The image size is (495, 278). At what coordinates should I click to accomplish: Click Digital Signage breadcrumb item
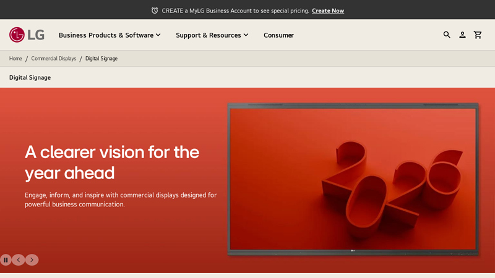pyautogui.click(x=101, y=59)
